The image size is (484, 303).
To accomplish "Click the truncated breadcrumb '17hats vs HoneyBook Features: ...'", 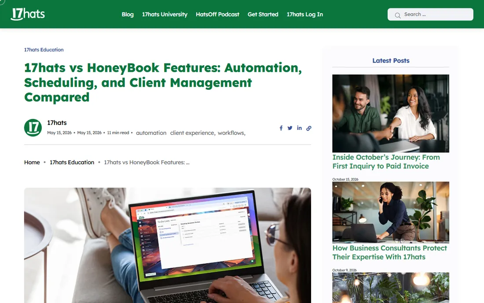I will click(x=147, y=163).
